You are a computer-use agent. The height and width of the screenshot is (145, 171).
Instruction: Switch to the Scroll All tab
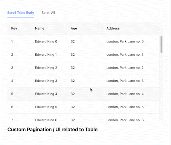pos(48,13)
